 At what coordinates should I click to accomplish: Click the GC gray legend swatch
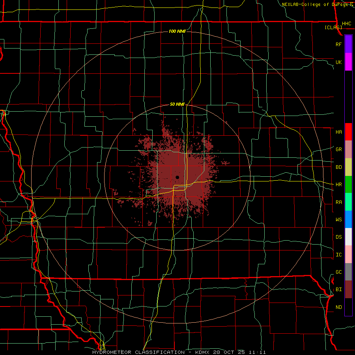[348, 272]
